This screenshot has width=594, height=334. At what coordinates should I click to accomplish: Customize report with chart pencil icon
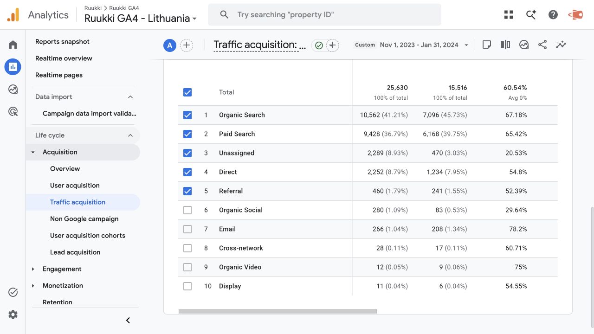pos(524,45)
